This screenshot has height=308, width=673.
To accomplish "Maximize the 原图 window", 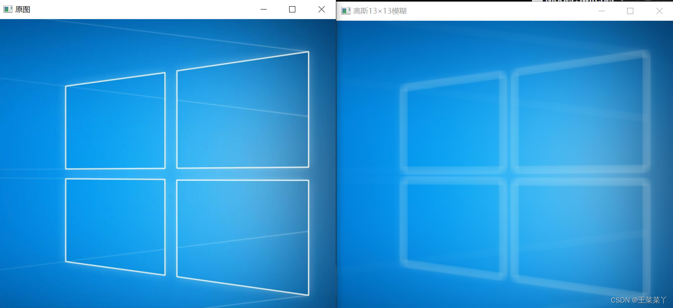I will (x=292, y=9).
